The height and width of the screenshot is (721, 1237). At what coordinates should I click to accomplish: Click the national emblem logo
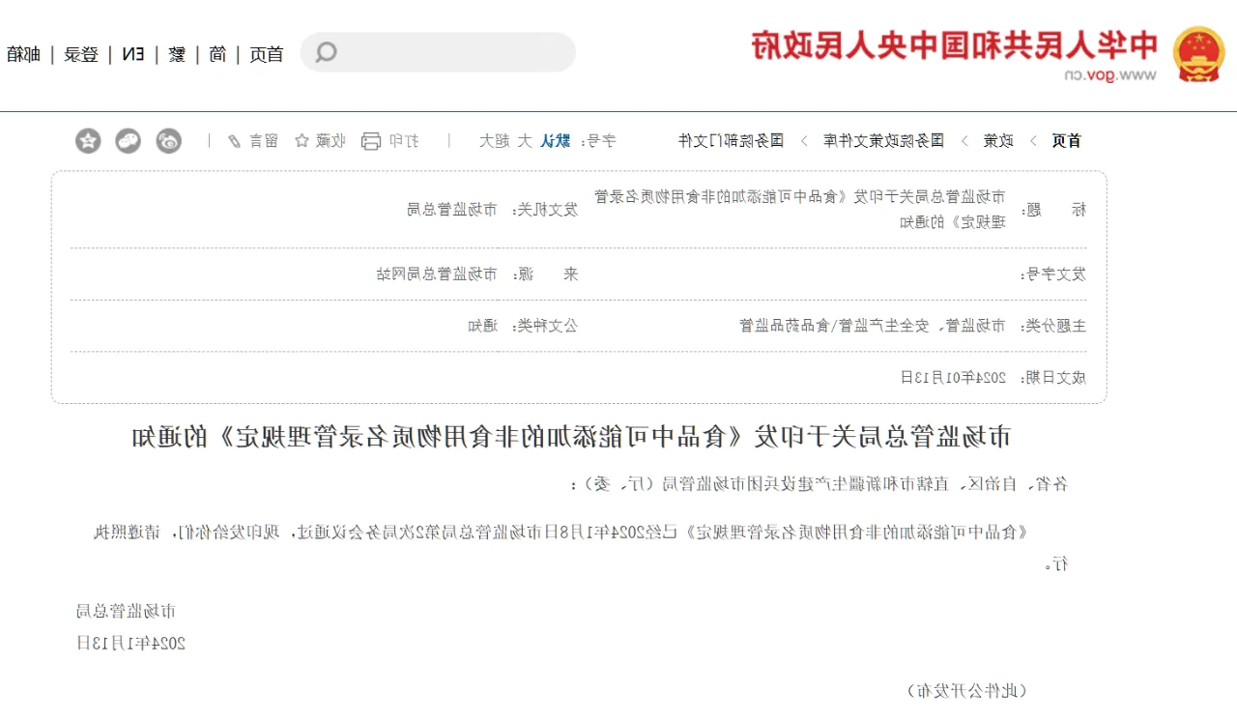point(1198,53)
